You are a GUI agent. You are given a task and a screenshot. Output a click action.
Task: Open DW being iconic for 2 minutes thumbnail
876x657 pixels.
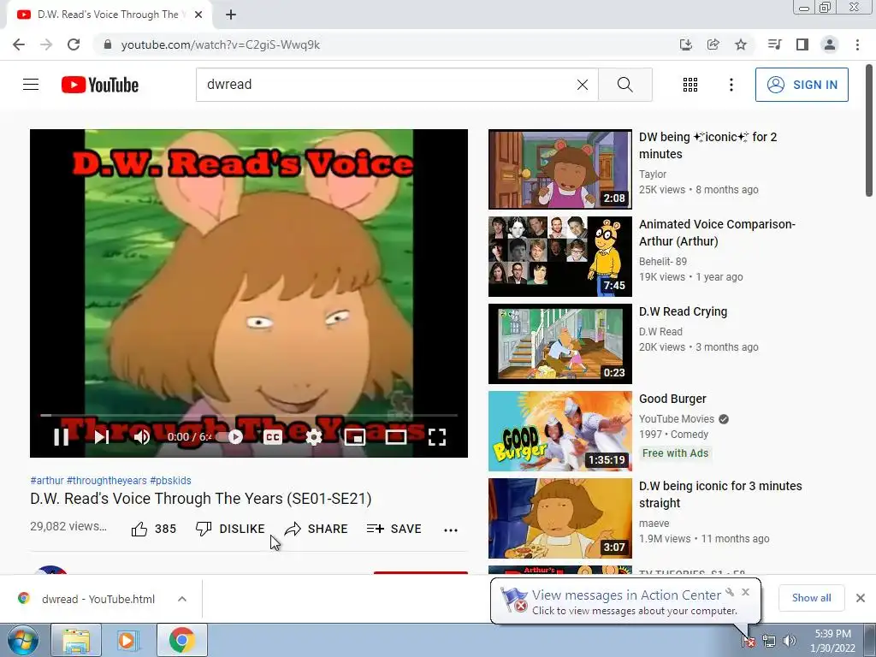[x=559, y=169]
